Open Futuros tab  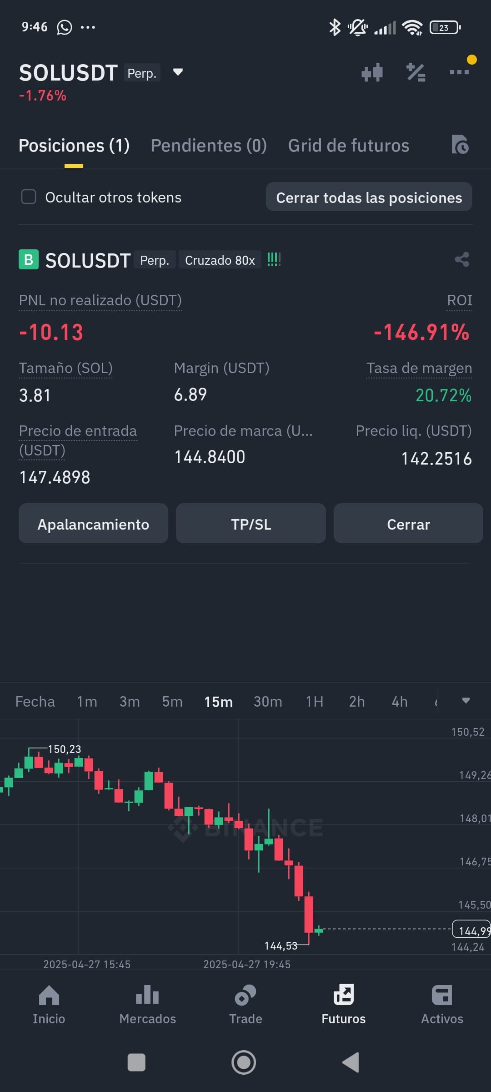(344, 1005)
